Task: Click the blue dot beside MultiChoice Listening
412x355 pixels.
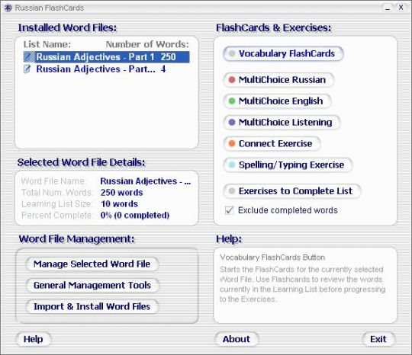Action: (x=232, y=122)
